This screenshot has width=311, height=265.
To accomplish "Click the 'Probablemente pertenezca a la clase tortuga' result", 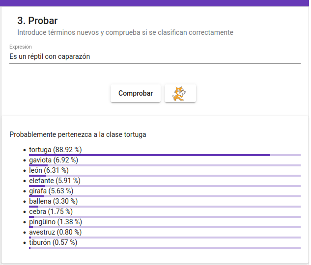I will [78, 134].
